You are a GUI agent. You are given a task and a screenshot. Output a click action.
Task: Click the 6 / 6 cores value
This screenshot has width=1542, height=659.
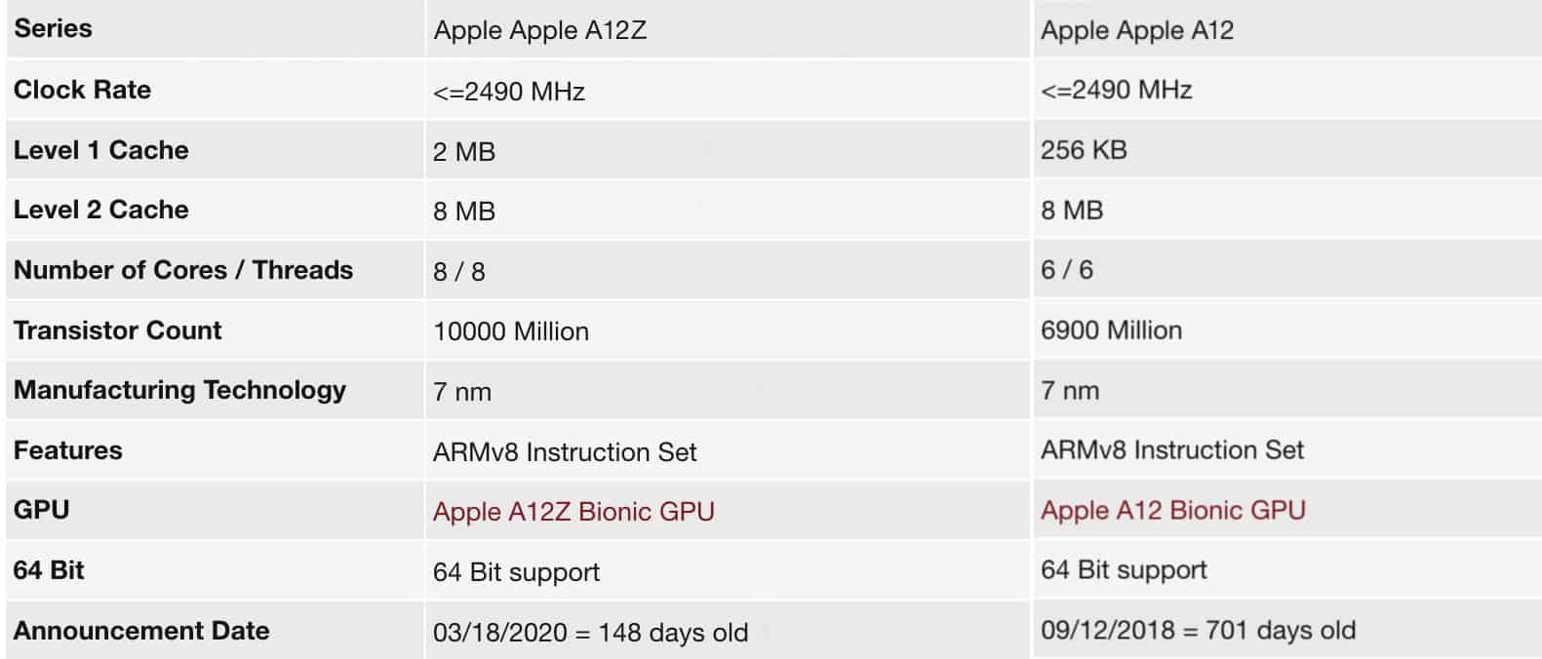[1066, 270]
